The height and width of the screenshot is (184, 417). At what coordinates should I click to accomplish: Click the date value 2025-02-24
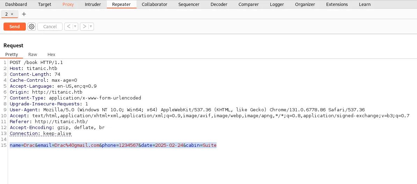pyautogui.click(x=169, y=145)
